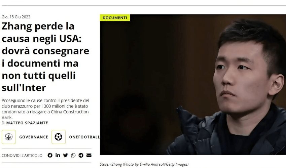Share article via Facebook icon
Viewport: 286px width, 168px height.
(x=50, y=155)
